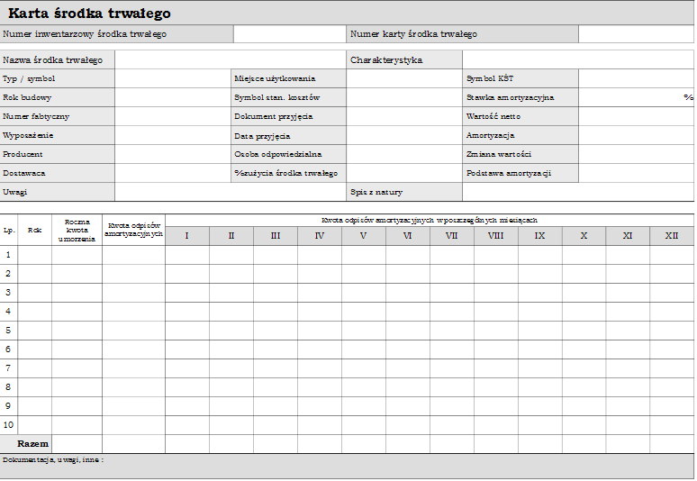Click the row number 7 cell

click(9, 368)
